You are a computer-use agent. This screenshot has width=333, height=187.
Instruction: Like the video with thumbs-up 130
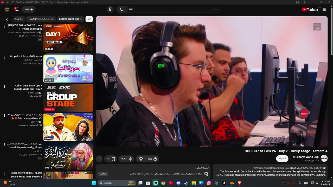(x=152, y=159)
